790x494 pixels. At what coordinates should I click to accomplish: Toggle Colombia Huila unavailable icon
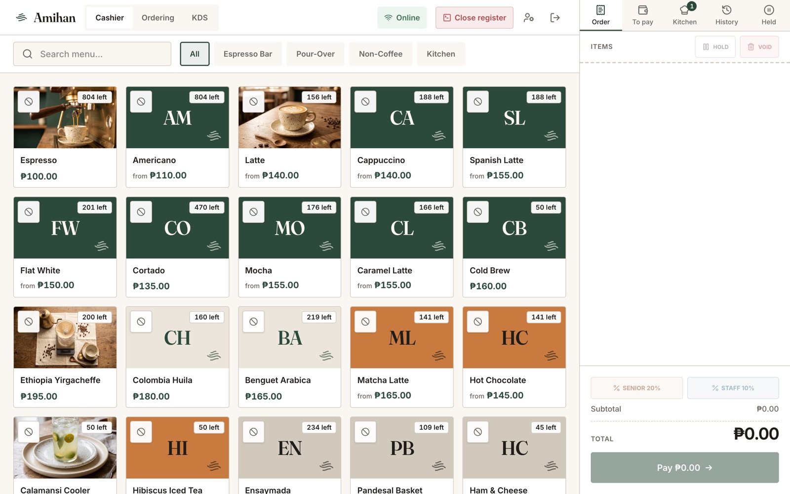pos(141,322)
